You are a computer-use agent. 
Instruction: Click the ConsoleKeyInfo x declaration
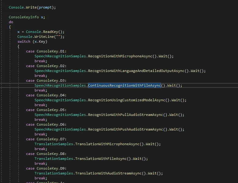pyautogui.click(x=27, y=17)
